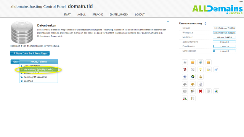The width and height of the screenshot is (244, 137).
Task: Click the Gesamt usage progress bar
Action: tap(224, 28)
